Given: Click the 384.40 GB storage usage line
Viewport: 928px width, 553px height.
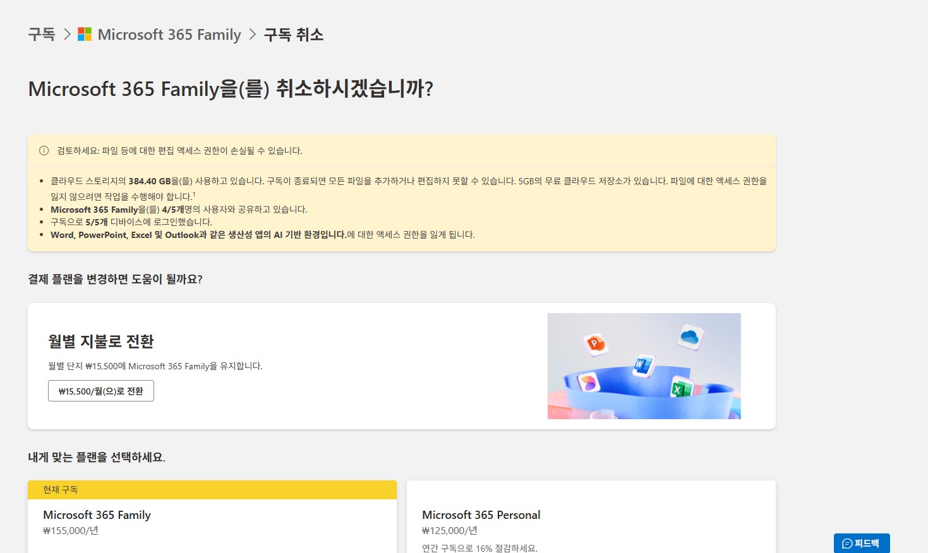Looking at the screenshot, I should tap(409, 188).
